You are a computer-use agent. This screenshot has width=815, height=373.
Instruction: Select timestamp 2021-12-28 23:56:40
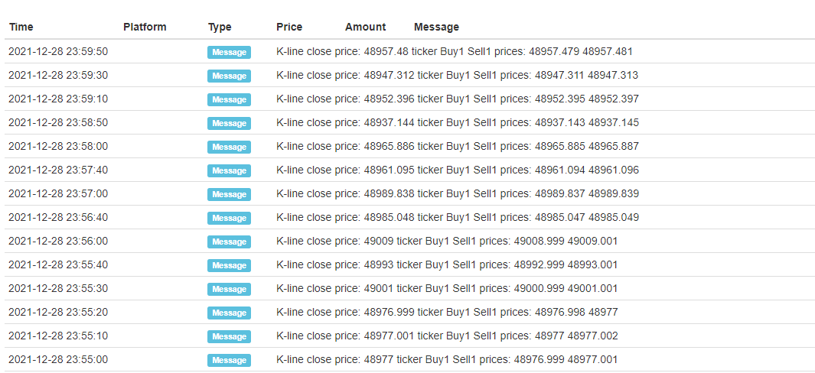click(58, 217)
